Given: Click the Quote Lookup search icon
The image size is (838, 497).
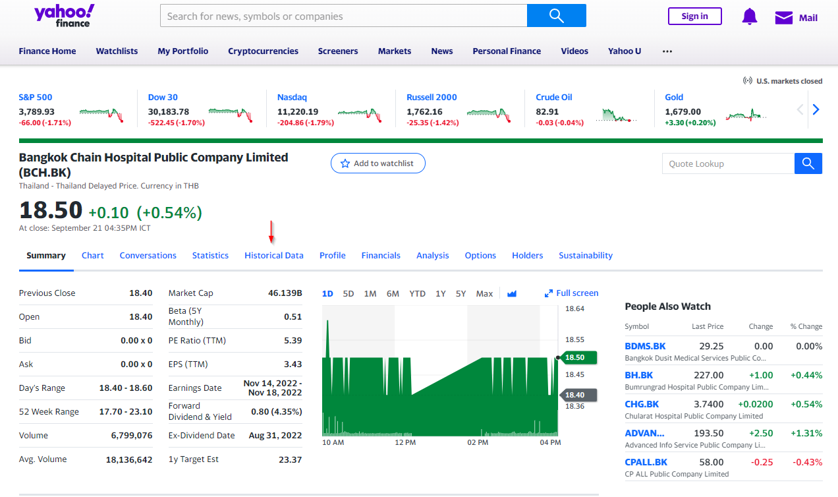Looking at the screenshot, I should click(x=808, y=163).
